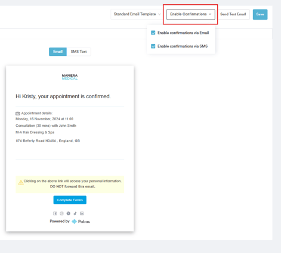
Task: Click the calendar icon beside Appointment details
Action: tap(18, 113)
